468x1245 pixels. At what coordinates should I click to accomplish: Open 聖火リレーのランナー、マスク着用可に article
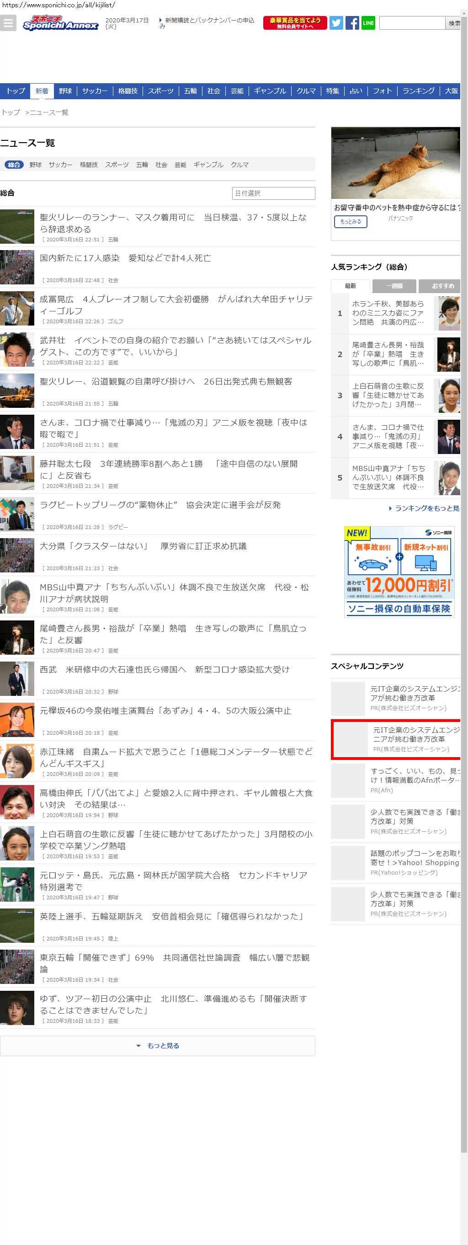[x=173, y=223]
